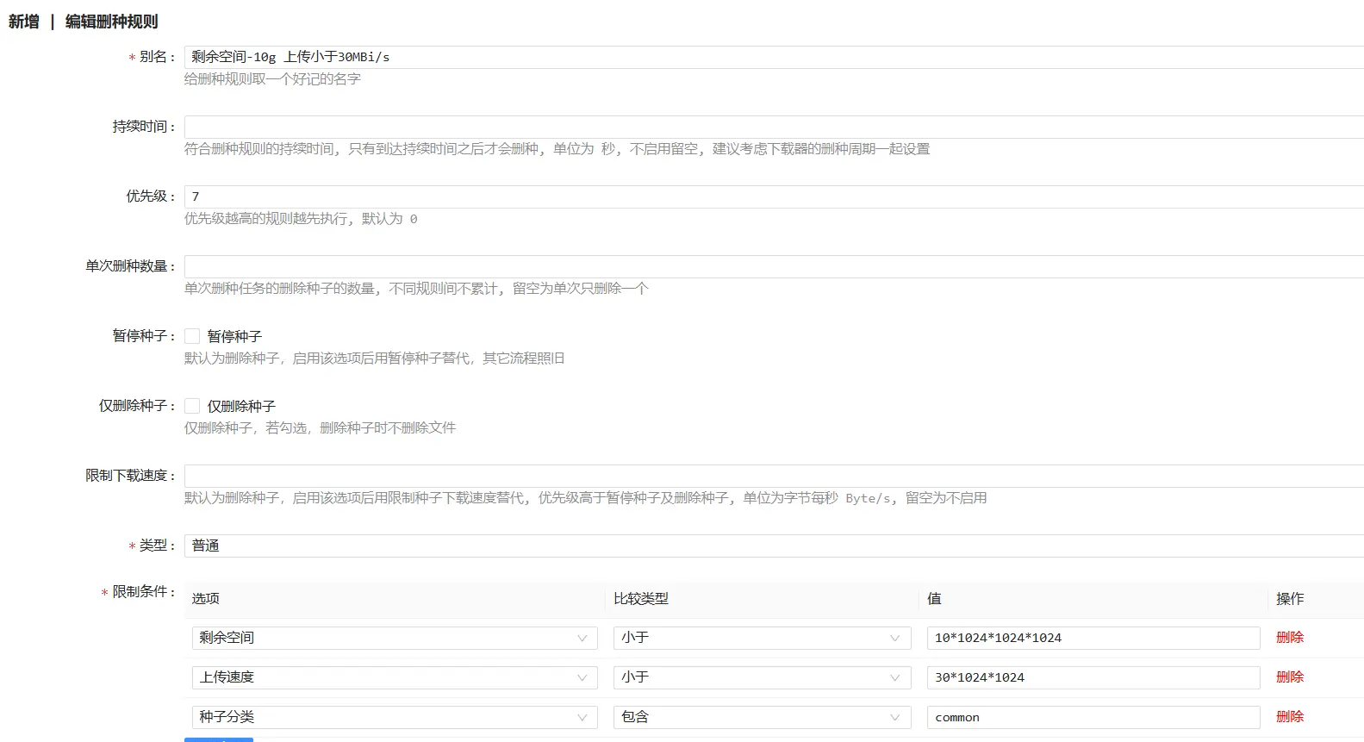Screen dimensions: 1364x742
Task: Edit the 30*1024*1024 value field
Action: click(1093, 677)
